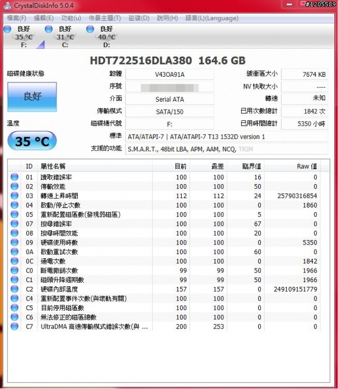338x389 pixels.
Task: Click the 臨界值 column header
Action: point(246,166)
